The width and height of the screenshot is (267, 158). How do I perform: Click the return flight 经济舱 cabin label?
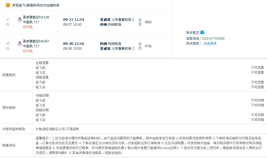tap(28, 51)
